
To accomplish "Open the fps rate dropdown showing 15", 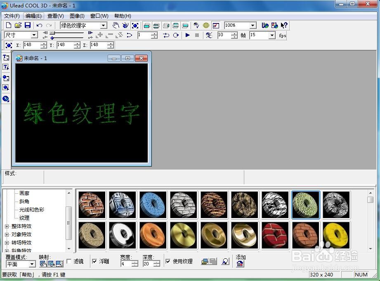I will pos(272,35).
